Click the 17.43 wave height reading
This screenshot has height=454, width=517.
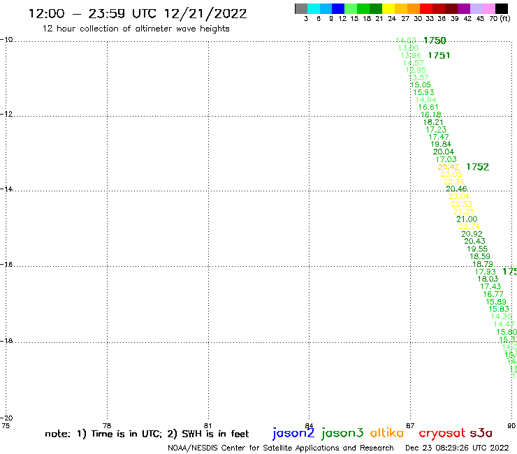coord(490,286)
